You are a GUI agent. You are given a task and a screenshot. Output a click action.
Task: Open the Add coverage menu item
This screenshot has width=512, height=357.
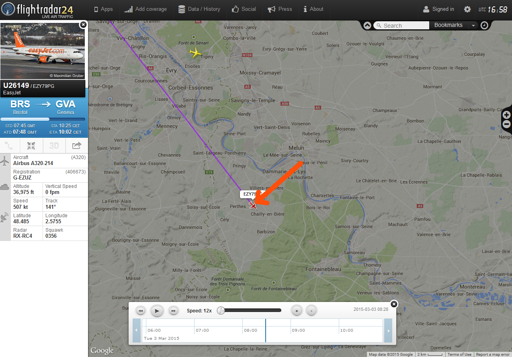pyautogui.click(x=145, y=9)
